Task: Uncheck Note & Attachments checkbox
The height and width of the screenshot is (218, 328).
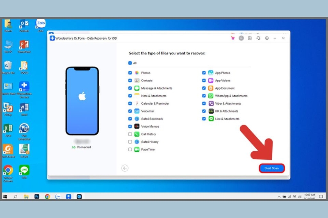Action: pos(130,96)
